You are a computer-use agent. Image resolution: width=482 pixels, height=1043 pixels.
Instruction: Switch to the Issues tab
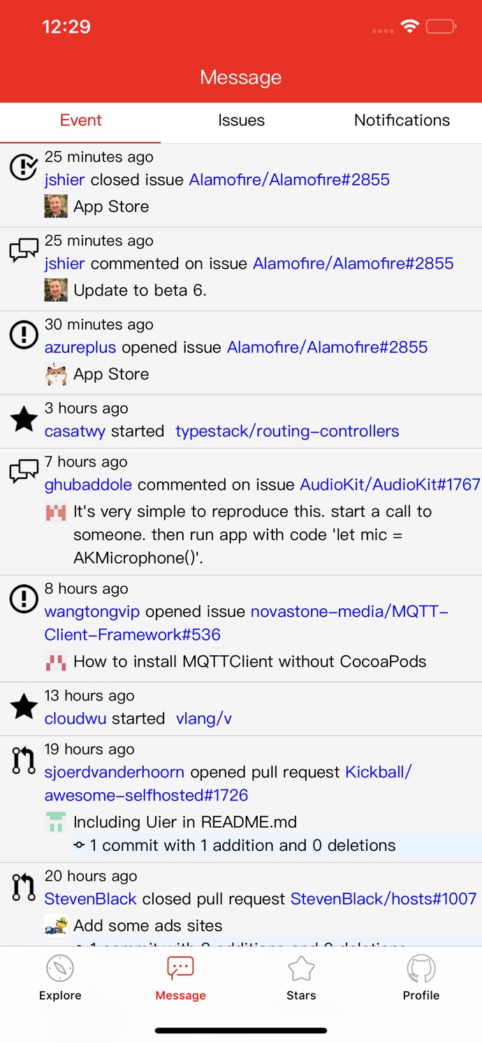coord(241,120)
